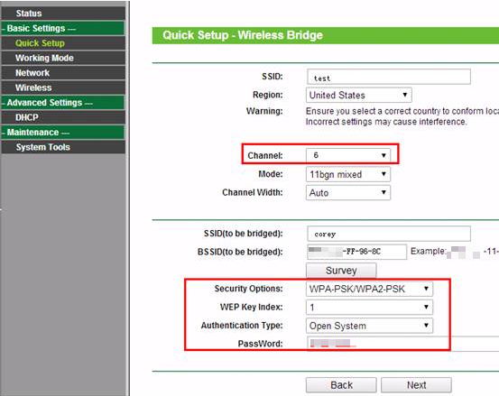
Task: Open the Security Options dropdown
Action: click(x=369, y=289)
